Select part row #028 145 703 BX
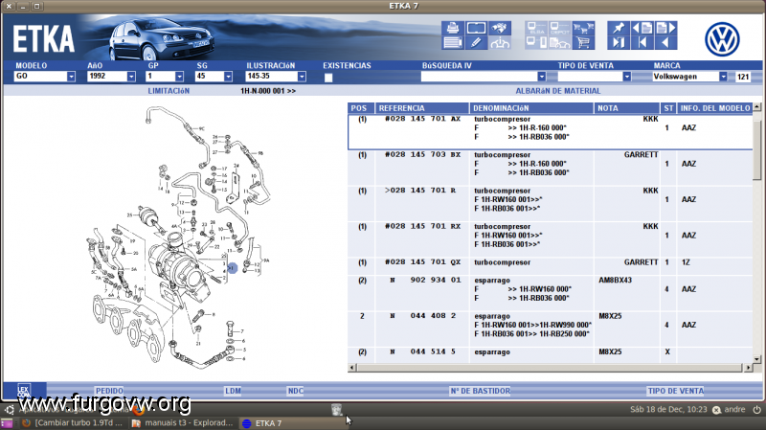 coord(550,168)
